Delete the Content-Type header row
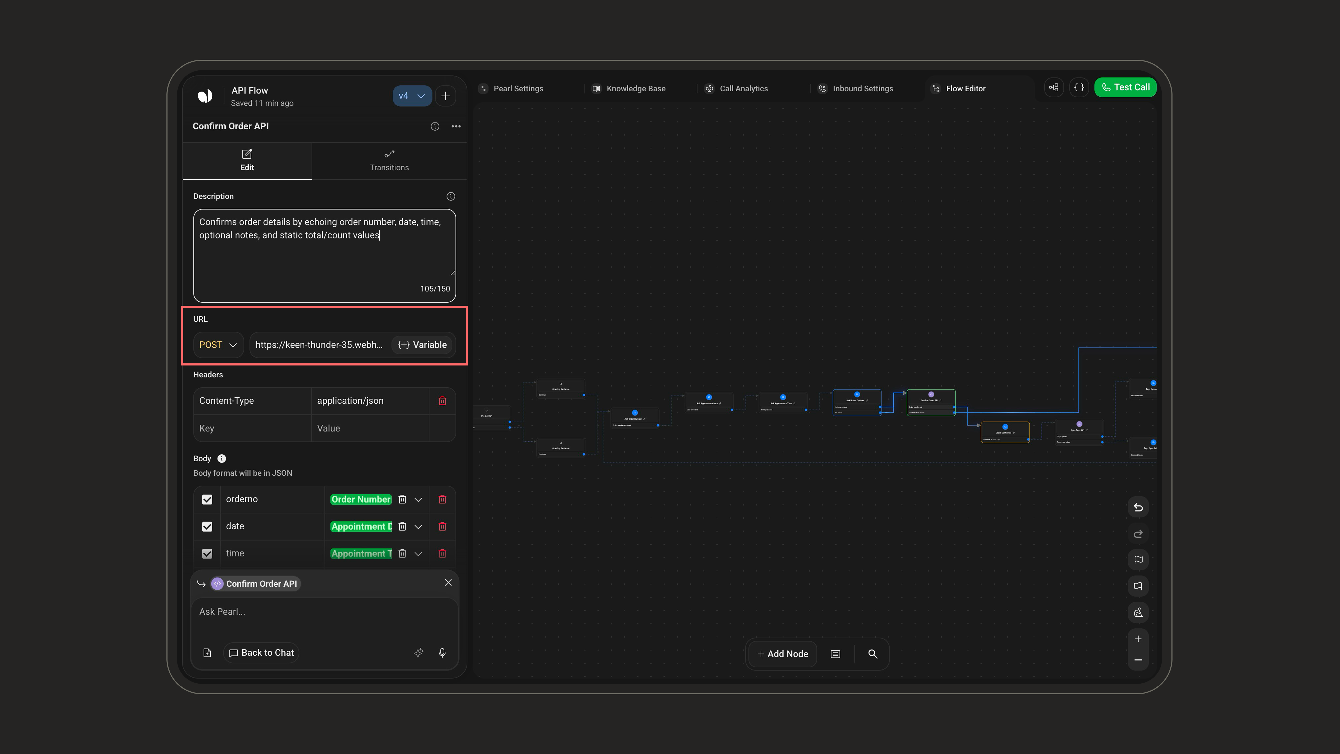Image resolution: width=1340 pixels, height=754 pixels. [442, 401]
